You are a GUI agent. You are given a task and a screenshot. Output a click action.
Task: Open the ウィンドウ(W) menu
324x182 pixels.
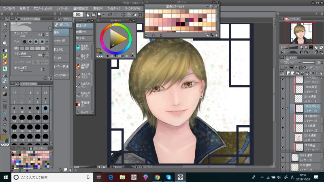point(132,9)
